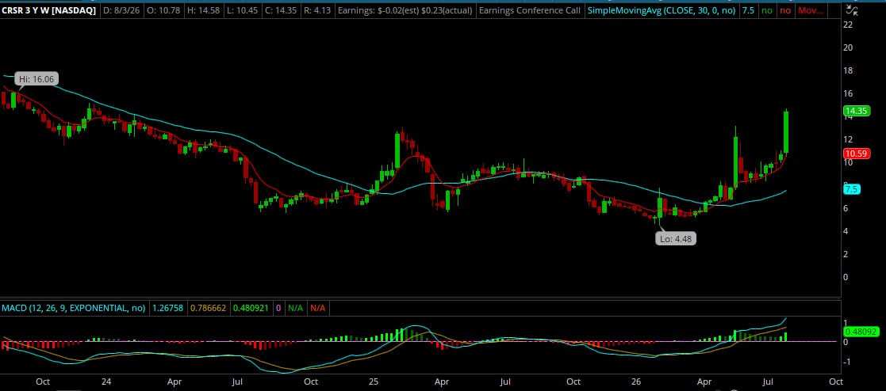Click the red 10.59 price tag on axis
The image size is (886, 391).
856,154
